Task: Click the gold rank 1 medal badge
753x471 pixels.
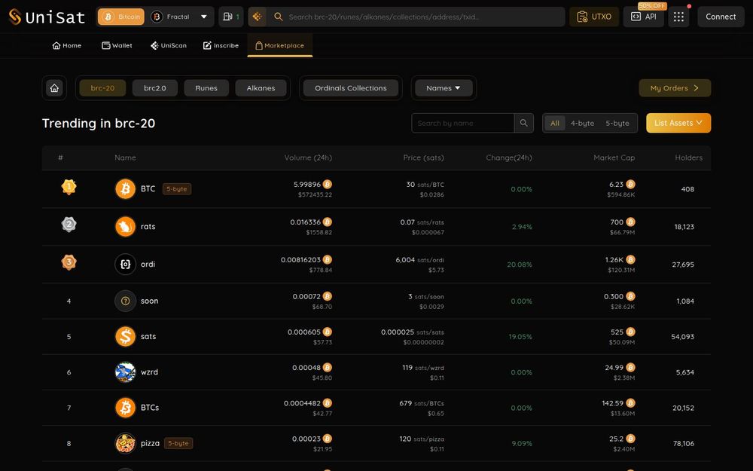Action: coord(69,187)
